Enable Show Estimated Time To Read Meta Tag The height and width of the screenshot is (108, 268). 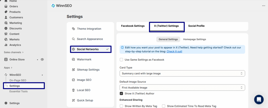pos(164,106)
